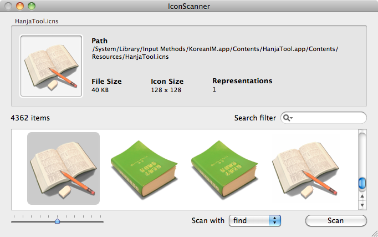Close the IconScanner window

(9, 7)
